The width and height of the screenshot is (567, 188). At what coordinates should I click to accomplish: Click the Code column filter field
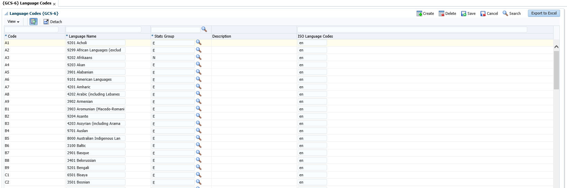(31, 30)
